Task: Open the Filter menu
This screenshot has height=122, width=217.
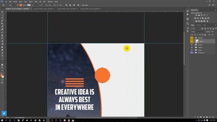Action: pyautogui.click(x=36, y=2)
